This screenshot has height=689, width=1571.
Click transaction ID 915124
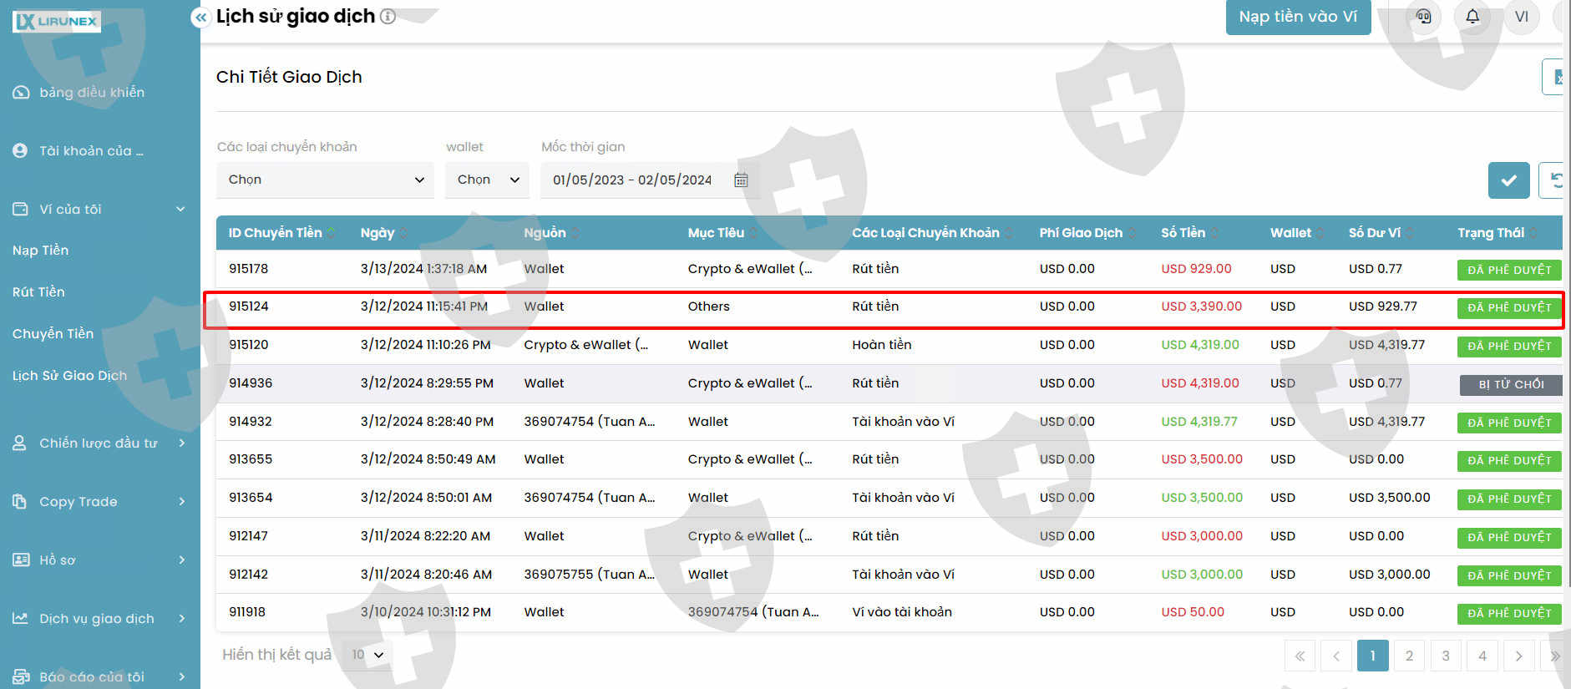point(248,307)
